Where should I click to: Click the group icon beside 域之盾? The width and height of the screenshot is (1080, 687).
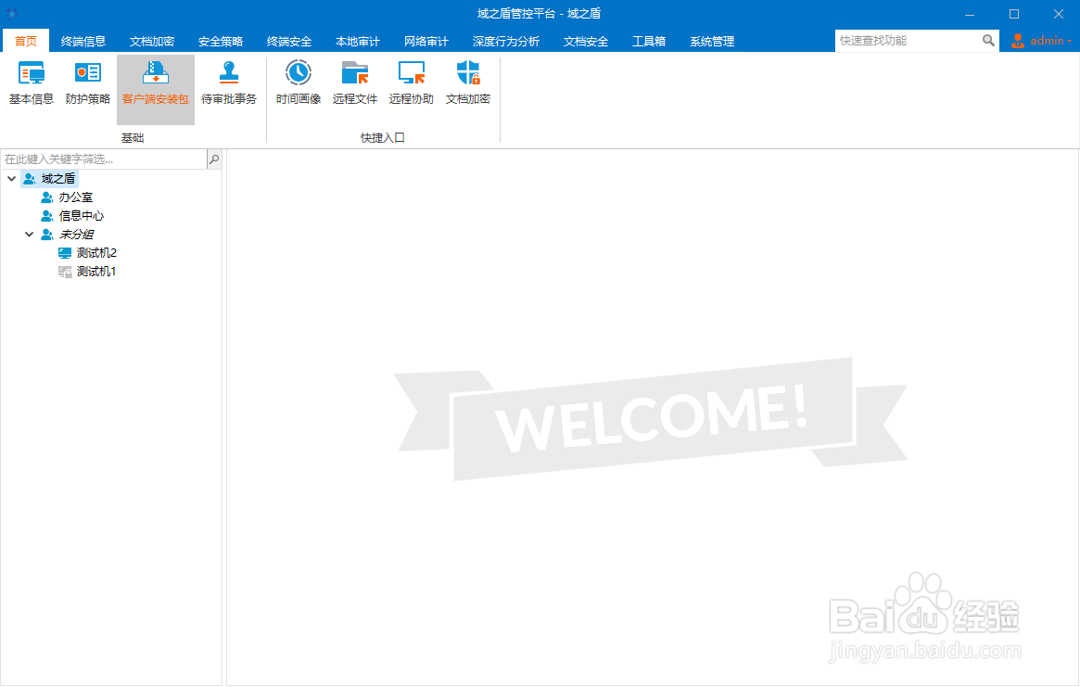click(30, 178)
